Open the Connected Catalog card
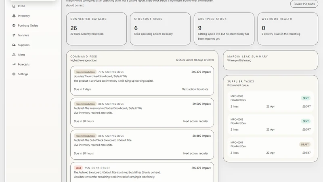Screen dimensions: 323x182 pos(96,29)
